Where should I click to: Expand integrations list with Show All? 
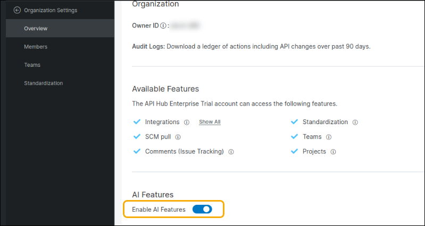point(210,122)
